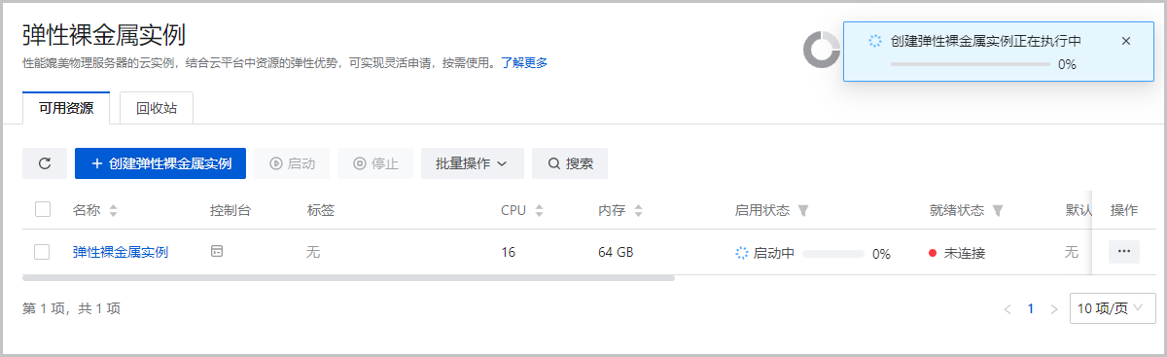1167x357 pixels.
Task: Check the 弹性裸金属实例 row checkbox
Action: [x=42, y=252]
